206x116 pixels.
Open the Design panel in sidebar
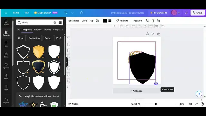pos(6,22)
